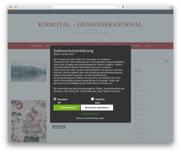Viewport: 181px width, 153px height.
Task: Open the lake island post thumbnail
Action: 29,71
